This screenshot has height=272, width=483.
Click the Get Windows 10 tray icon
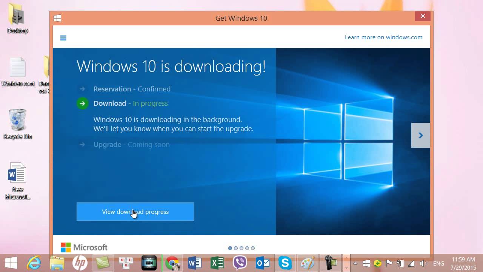pyautogui.click(x=366, y=263)
